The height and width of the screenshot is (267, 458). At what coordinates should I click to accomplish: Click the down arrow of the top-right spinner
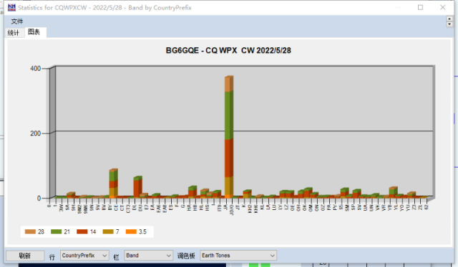point(449,24)
